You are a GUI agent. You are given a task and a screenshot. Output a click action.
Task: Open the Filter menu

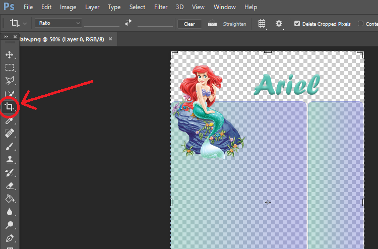[x=161, y=7]
